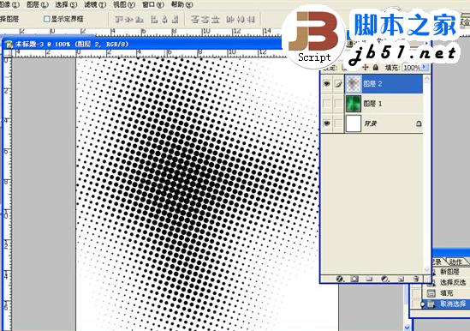Select the 选择反选 history state
Image resolution: width=470 pixels, height=331 pixels.
[x=453, y=282]
